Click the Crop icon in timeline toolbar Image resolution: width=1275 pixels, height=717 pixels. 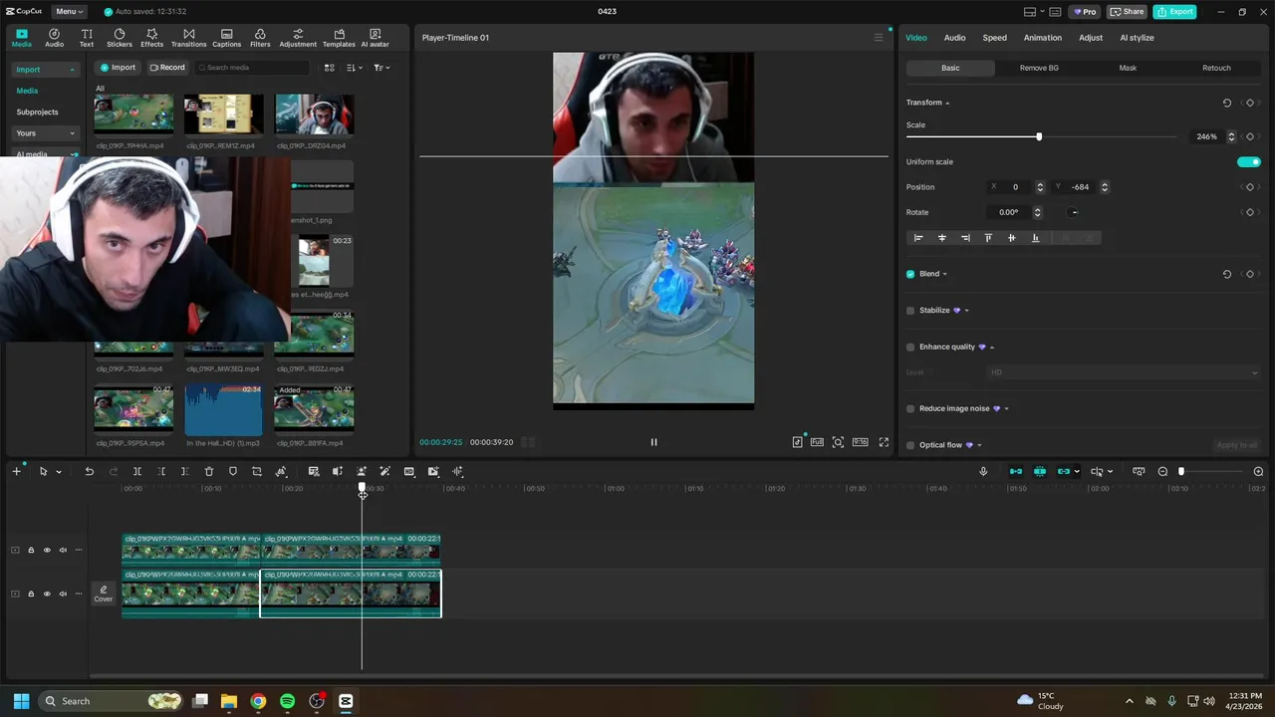(x=257, y=471)
